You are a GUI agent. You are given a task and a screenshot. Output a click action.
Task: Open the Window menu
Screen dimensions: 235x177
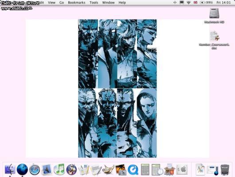(108, 3)
